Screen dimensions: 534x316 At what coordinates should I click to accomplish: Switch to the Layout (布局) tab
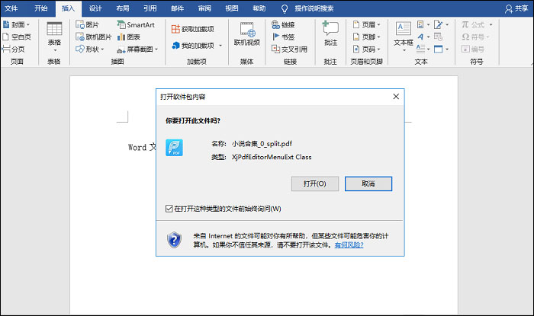(123, 8)
